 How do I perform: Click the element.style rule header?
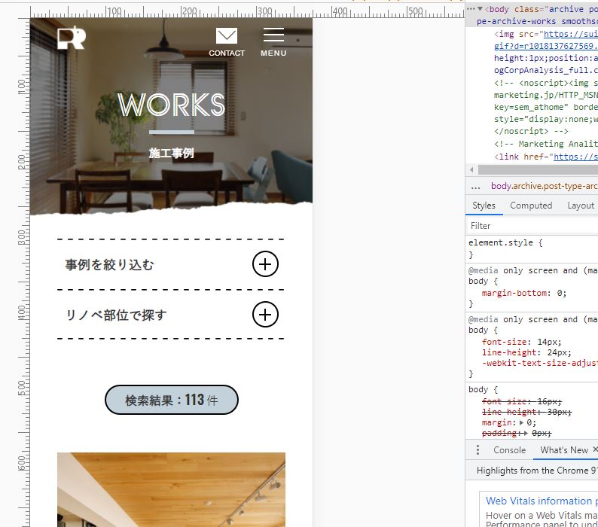505,242
